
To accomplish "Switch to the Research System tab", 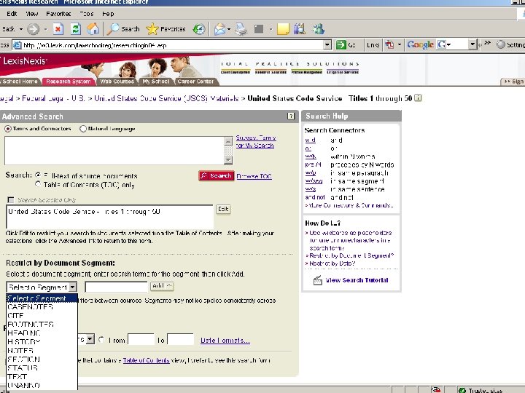I will click(69, 82).
